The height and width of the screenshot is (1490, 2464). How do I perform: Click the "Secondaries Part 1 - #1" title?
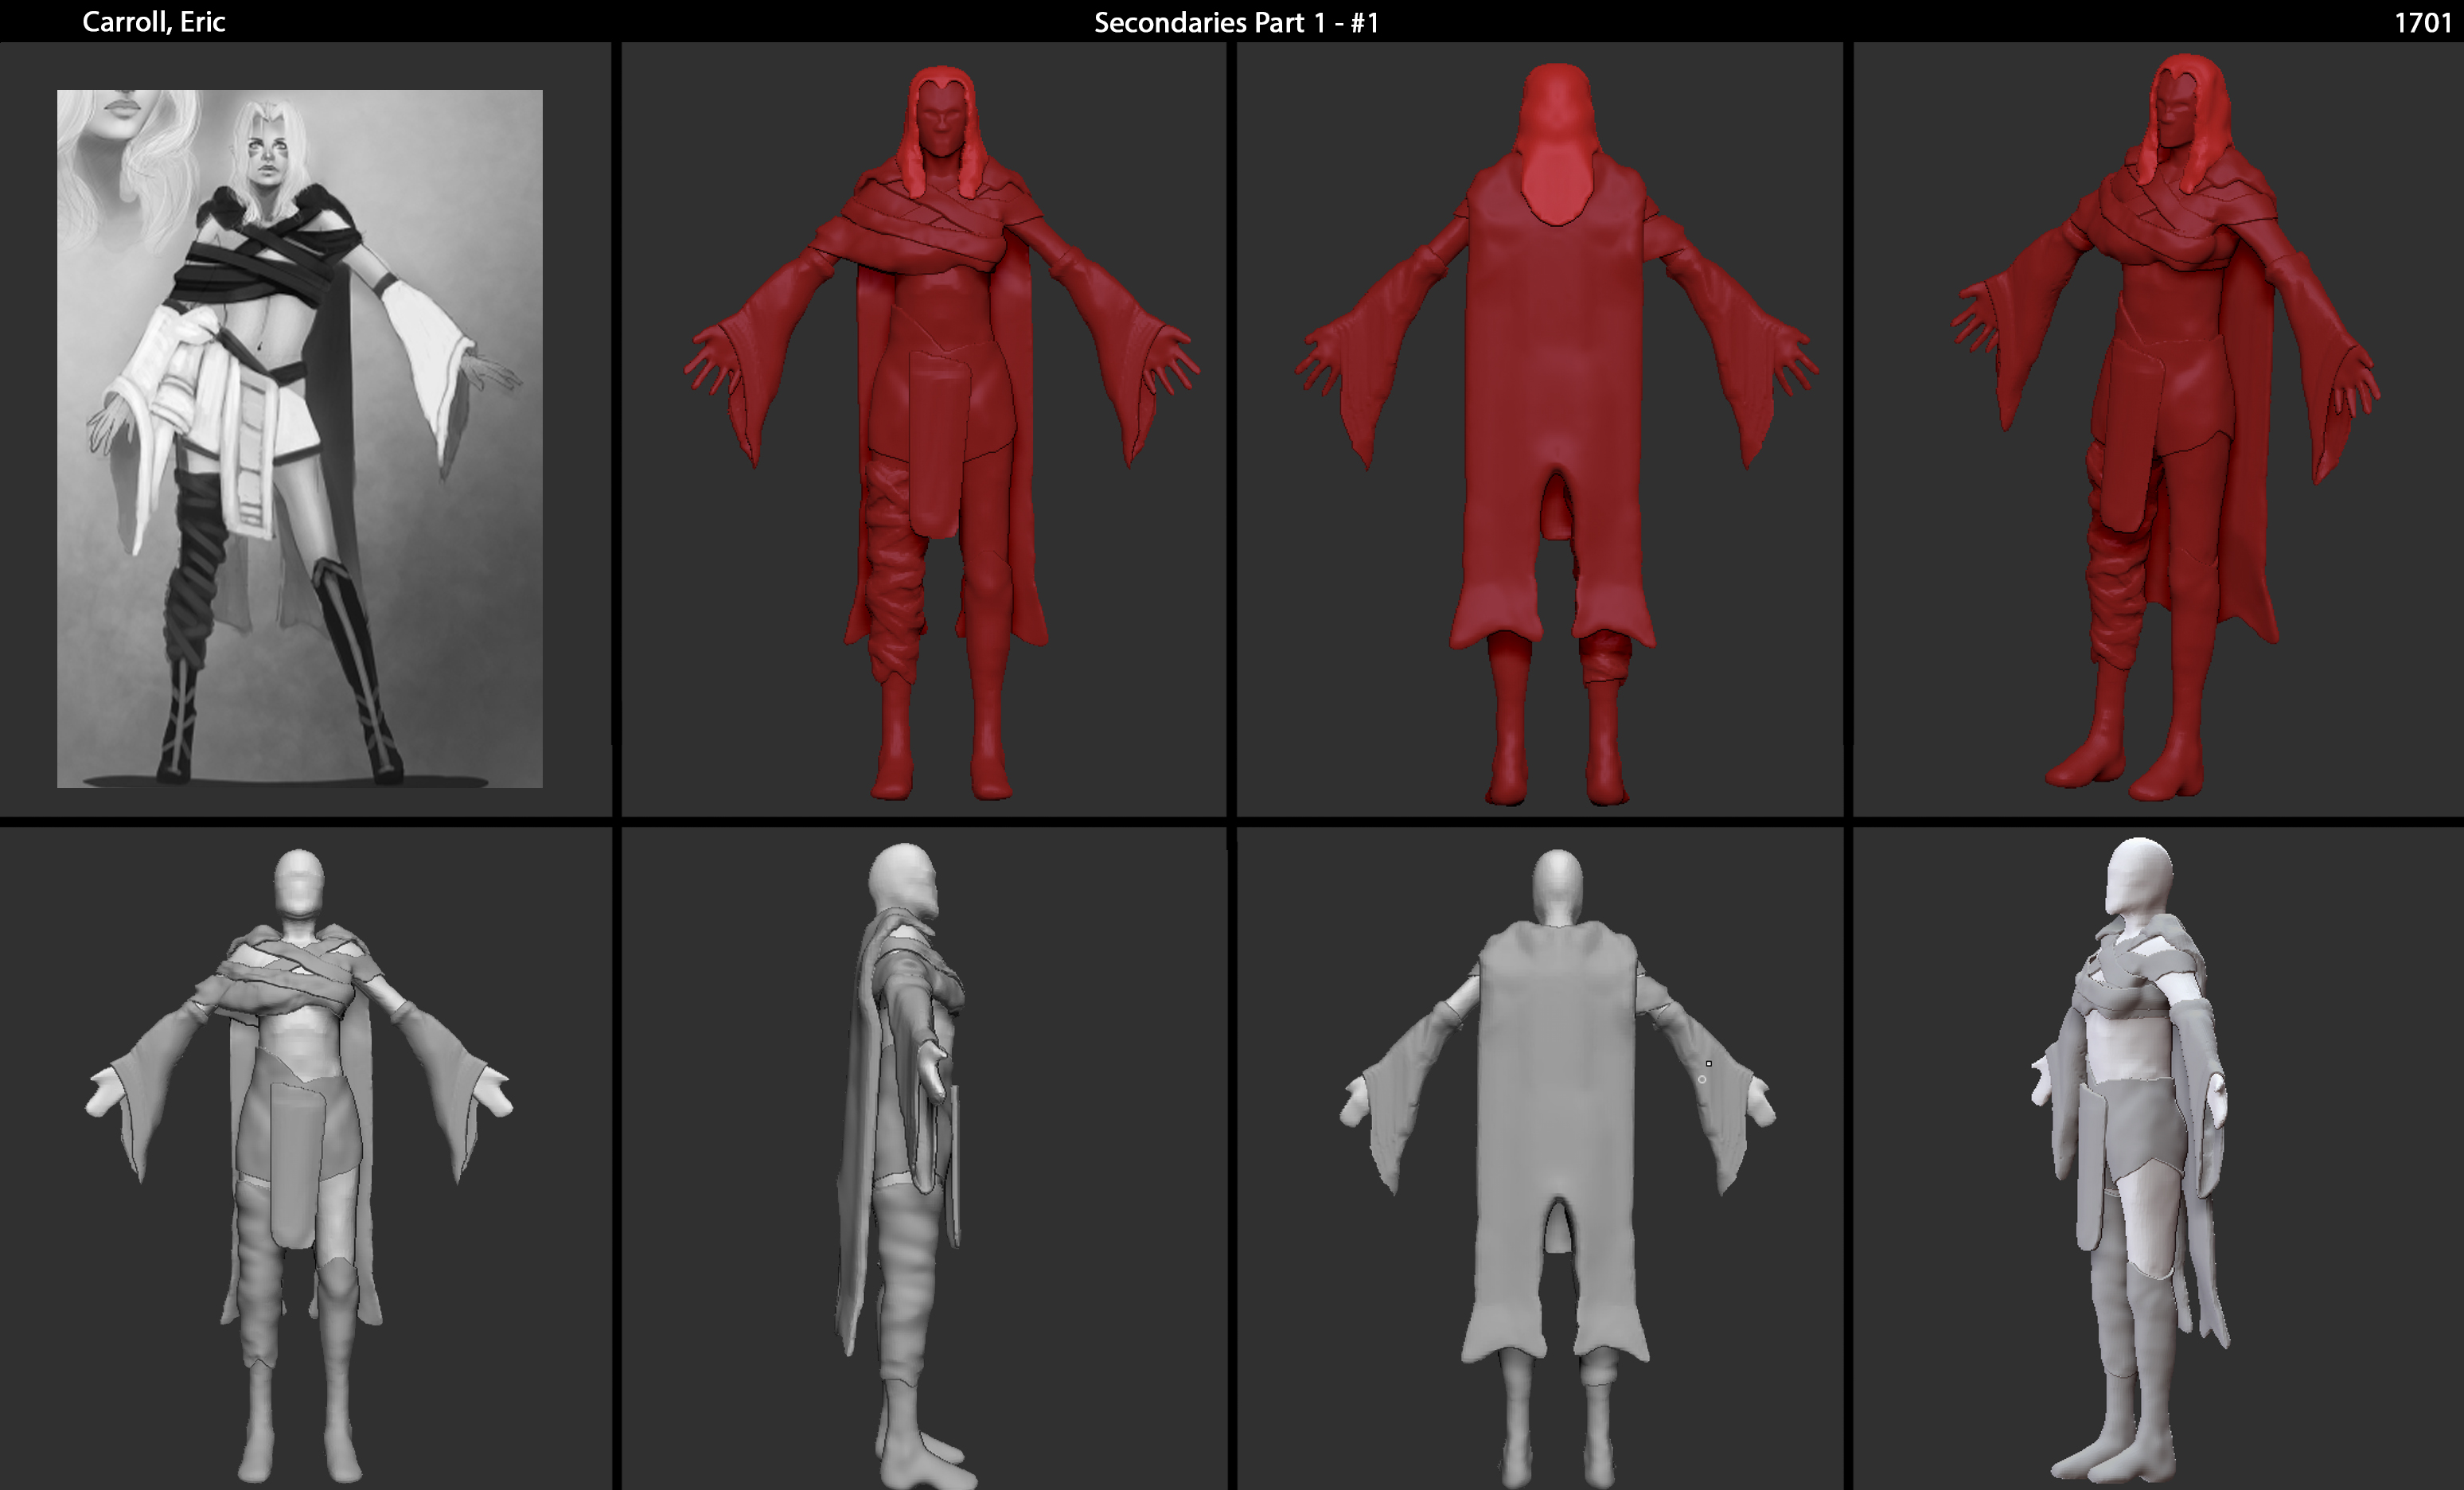(1236, 22)
